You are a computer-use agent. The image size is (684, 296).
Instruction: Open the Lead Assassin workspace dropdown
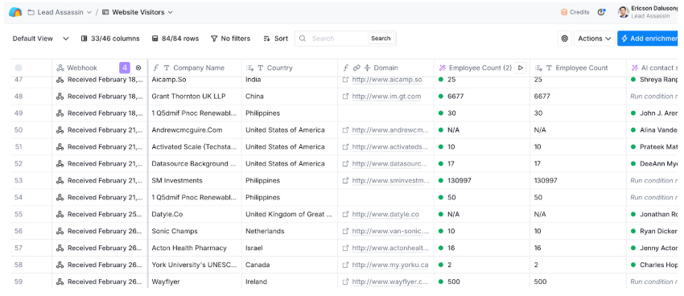(x=60, y=12)
